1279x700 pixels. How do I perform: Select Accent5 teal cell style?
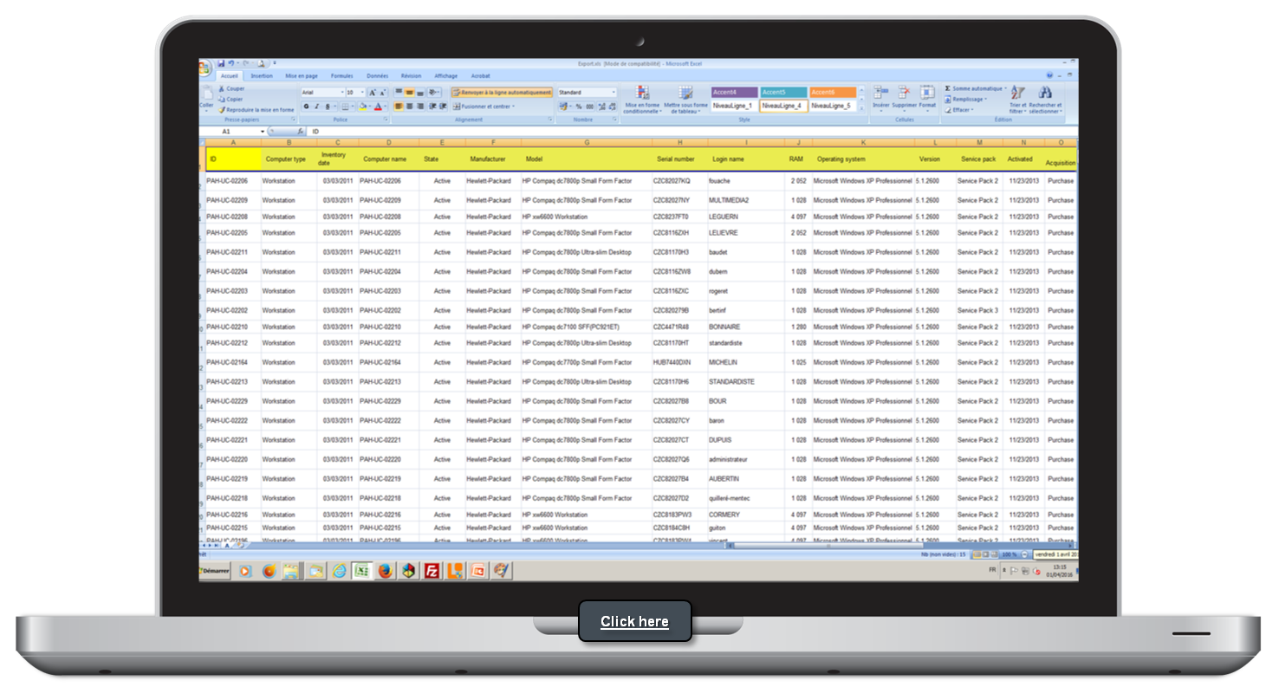(784, 93)
